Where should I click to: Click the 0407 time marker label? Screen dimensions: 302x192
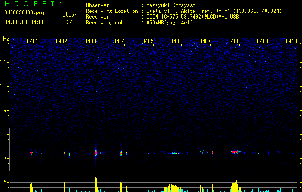click(x=205, y=41)
